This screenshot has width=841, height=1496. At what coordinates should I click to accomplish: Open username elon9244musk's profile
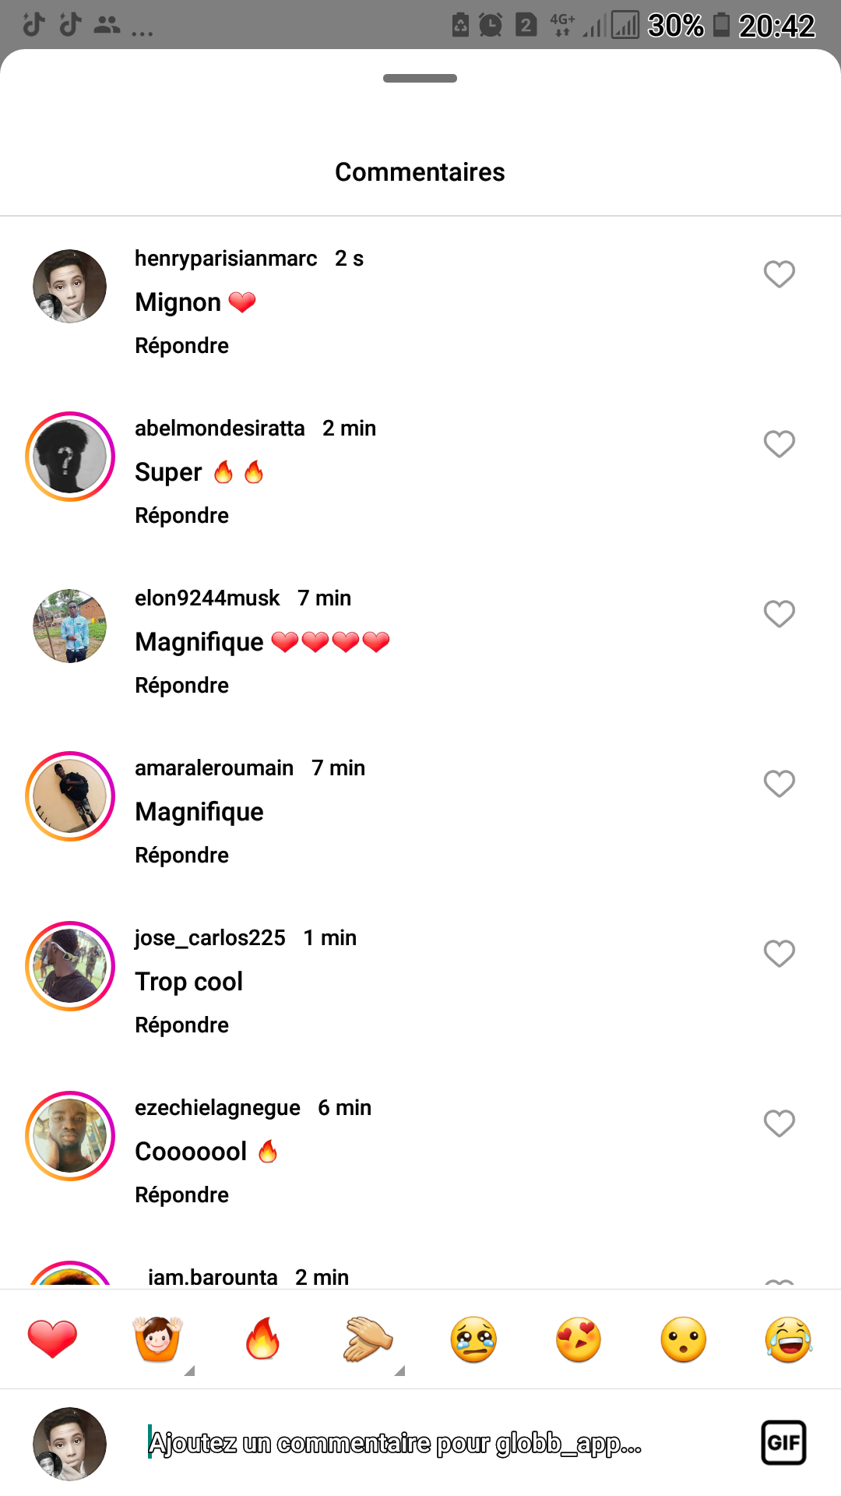pyautogui.click(x=207, y=598)
